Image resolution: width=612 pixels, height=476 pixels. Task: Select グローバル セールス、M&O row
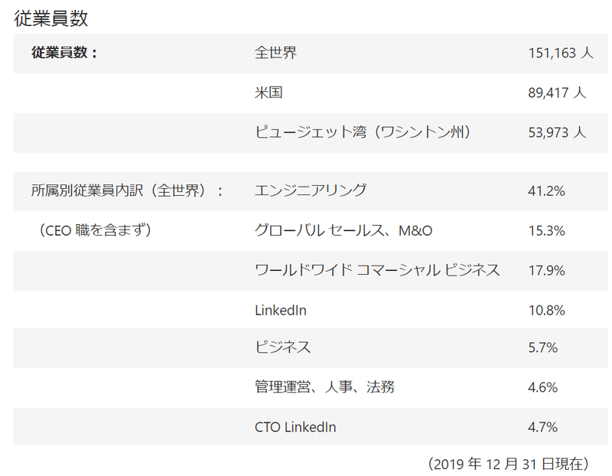tap(311, 231)
